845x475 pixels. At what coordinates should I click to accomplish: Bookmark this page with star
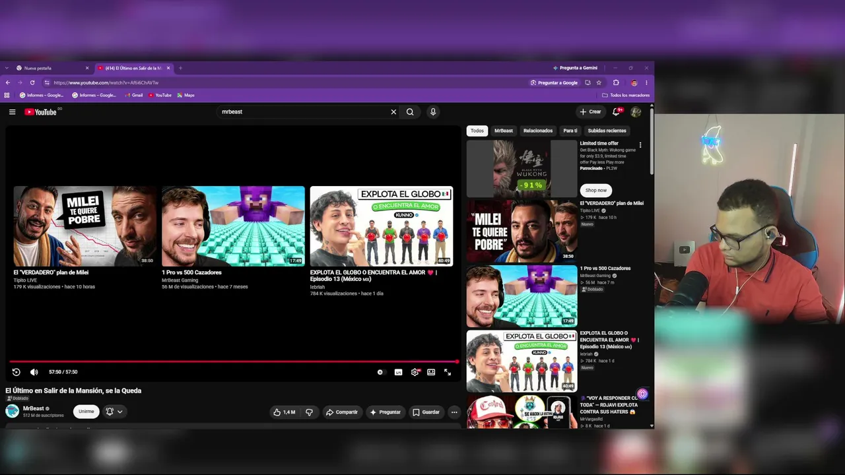click(599, 83)
